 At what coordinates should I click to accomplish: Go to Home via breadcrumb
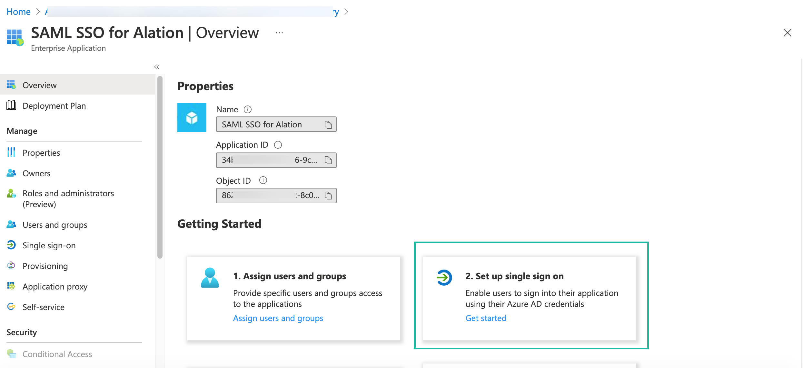point(18,12)
